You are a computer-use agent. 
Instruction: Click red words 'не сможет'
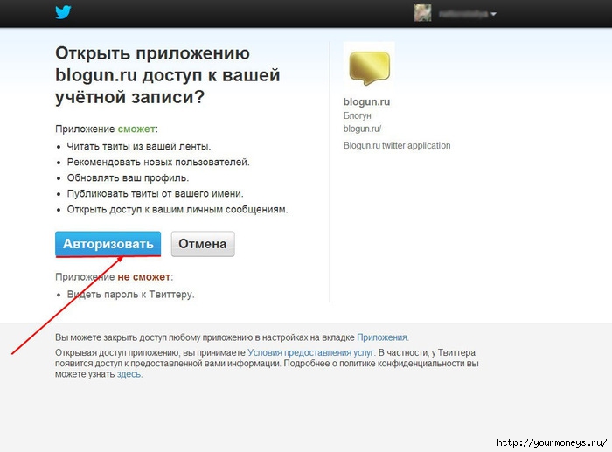point(143,277)
